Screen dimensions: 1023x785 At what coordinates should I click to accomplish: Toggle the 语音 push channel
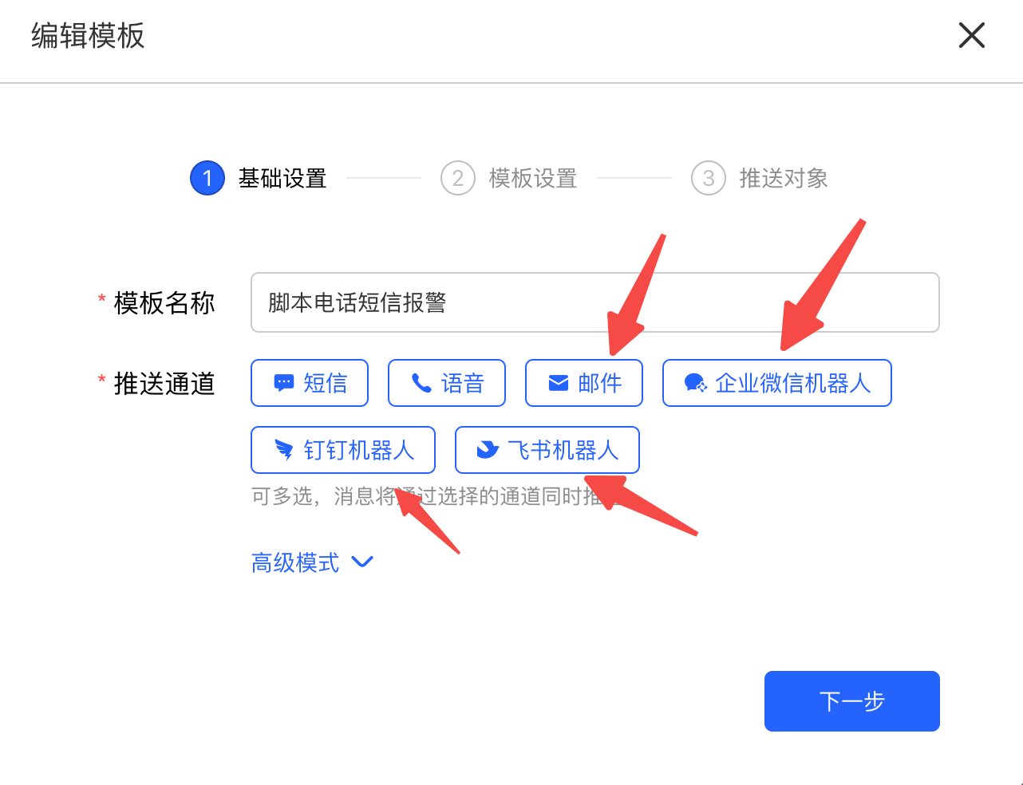pyautogui.click(x=447, y=383)
